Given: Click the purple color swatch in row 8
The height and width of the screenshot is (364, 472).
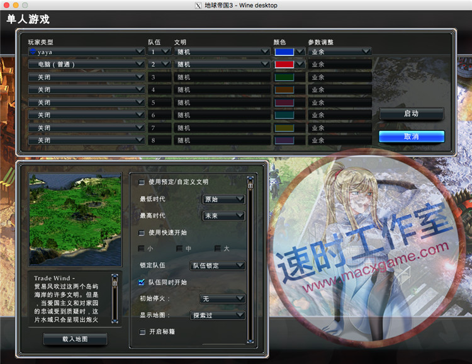Looking at the screenshot, I should point(284,140).
